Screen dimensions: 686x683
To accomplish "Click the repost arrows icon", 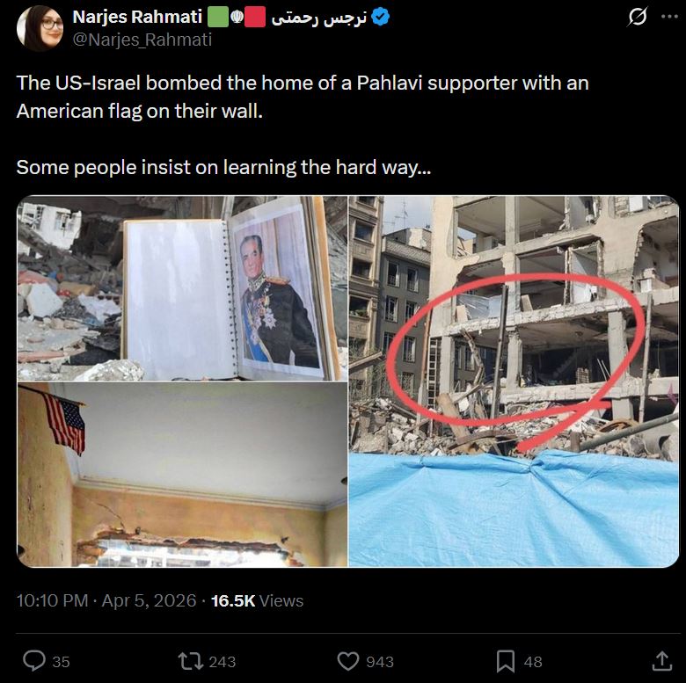I will point(189,661).
